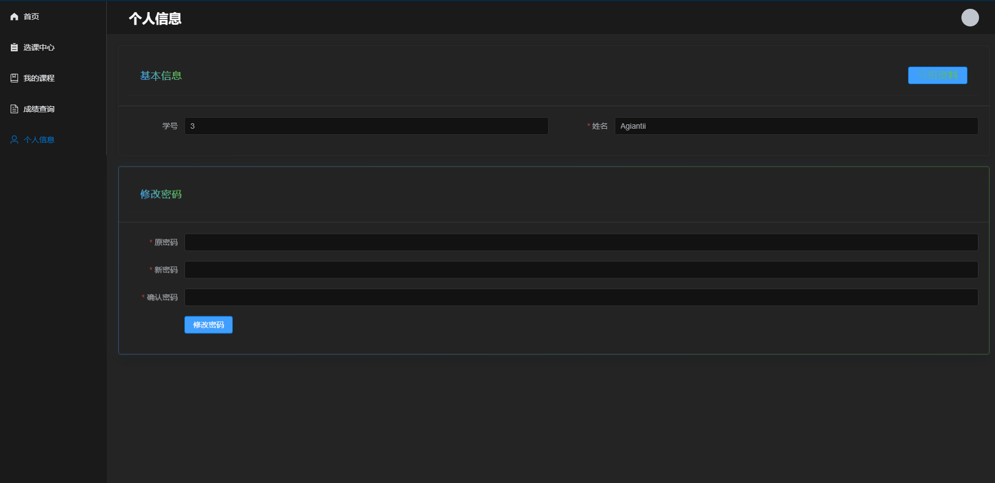Click the user icon beside 个人信息
995x483 pixels.
[x=14, y=140]
